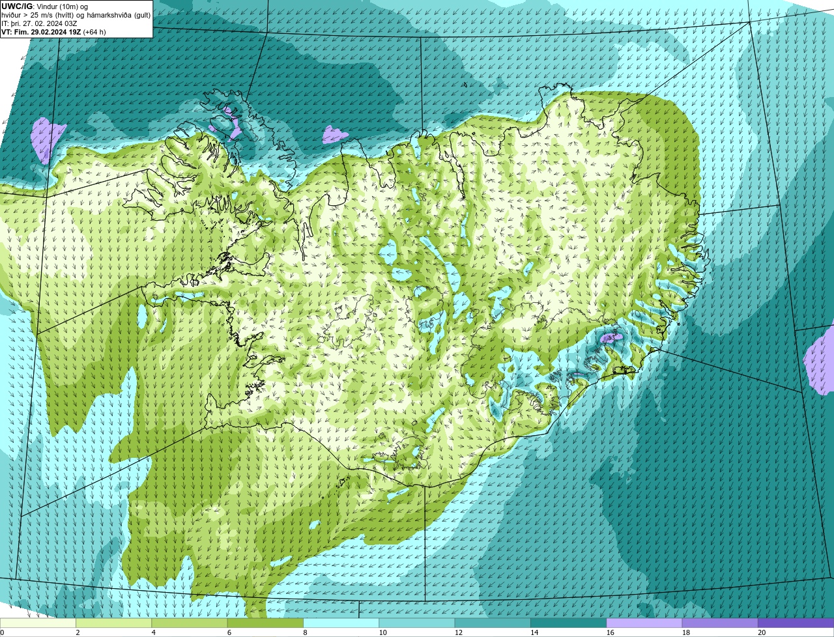Click the legend label '6'
The height and width of the screenshot is (637, 834).
pyautogui.click(x=229, y=632)
